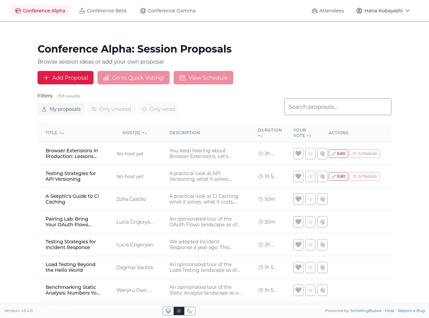429x318 pixels.
Task: Open the Conference Alpha tab
Action: tap(40, 11)
